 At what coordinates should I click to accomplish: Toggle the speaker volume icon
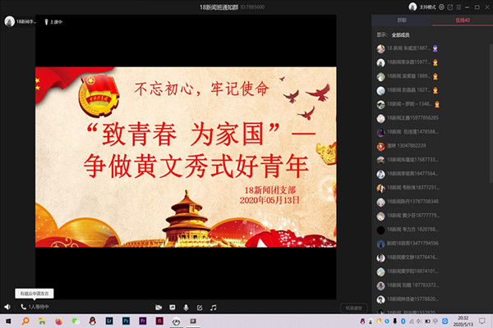7,307
